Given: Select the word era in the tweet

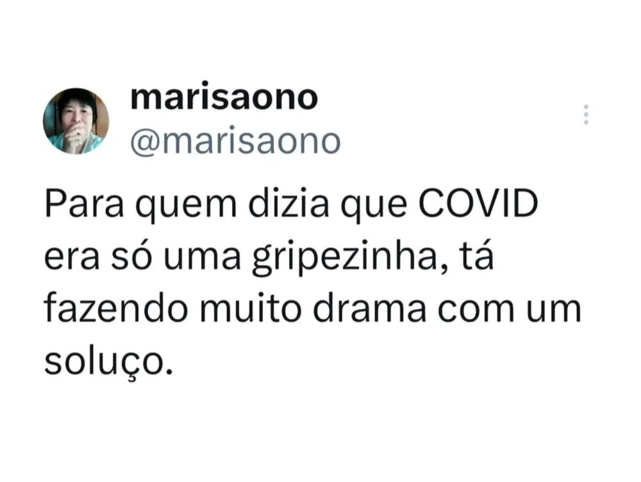Looking at the screenshot, I should (x=72, y=261).
